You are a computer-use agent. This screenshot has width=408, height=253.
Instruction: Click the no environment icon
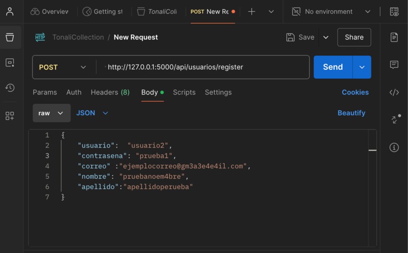296,12
